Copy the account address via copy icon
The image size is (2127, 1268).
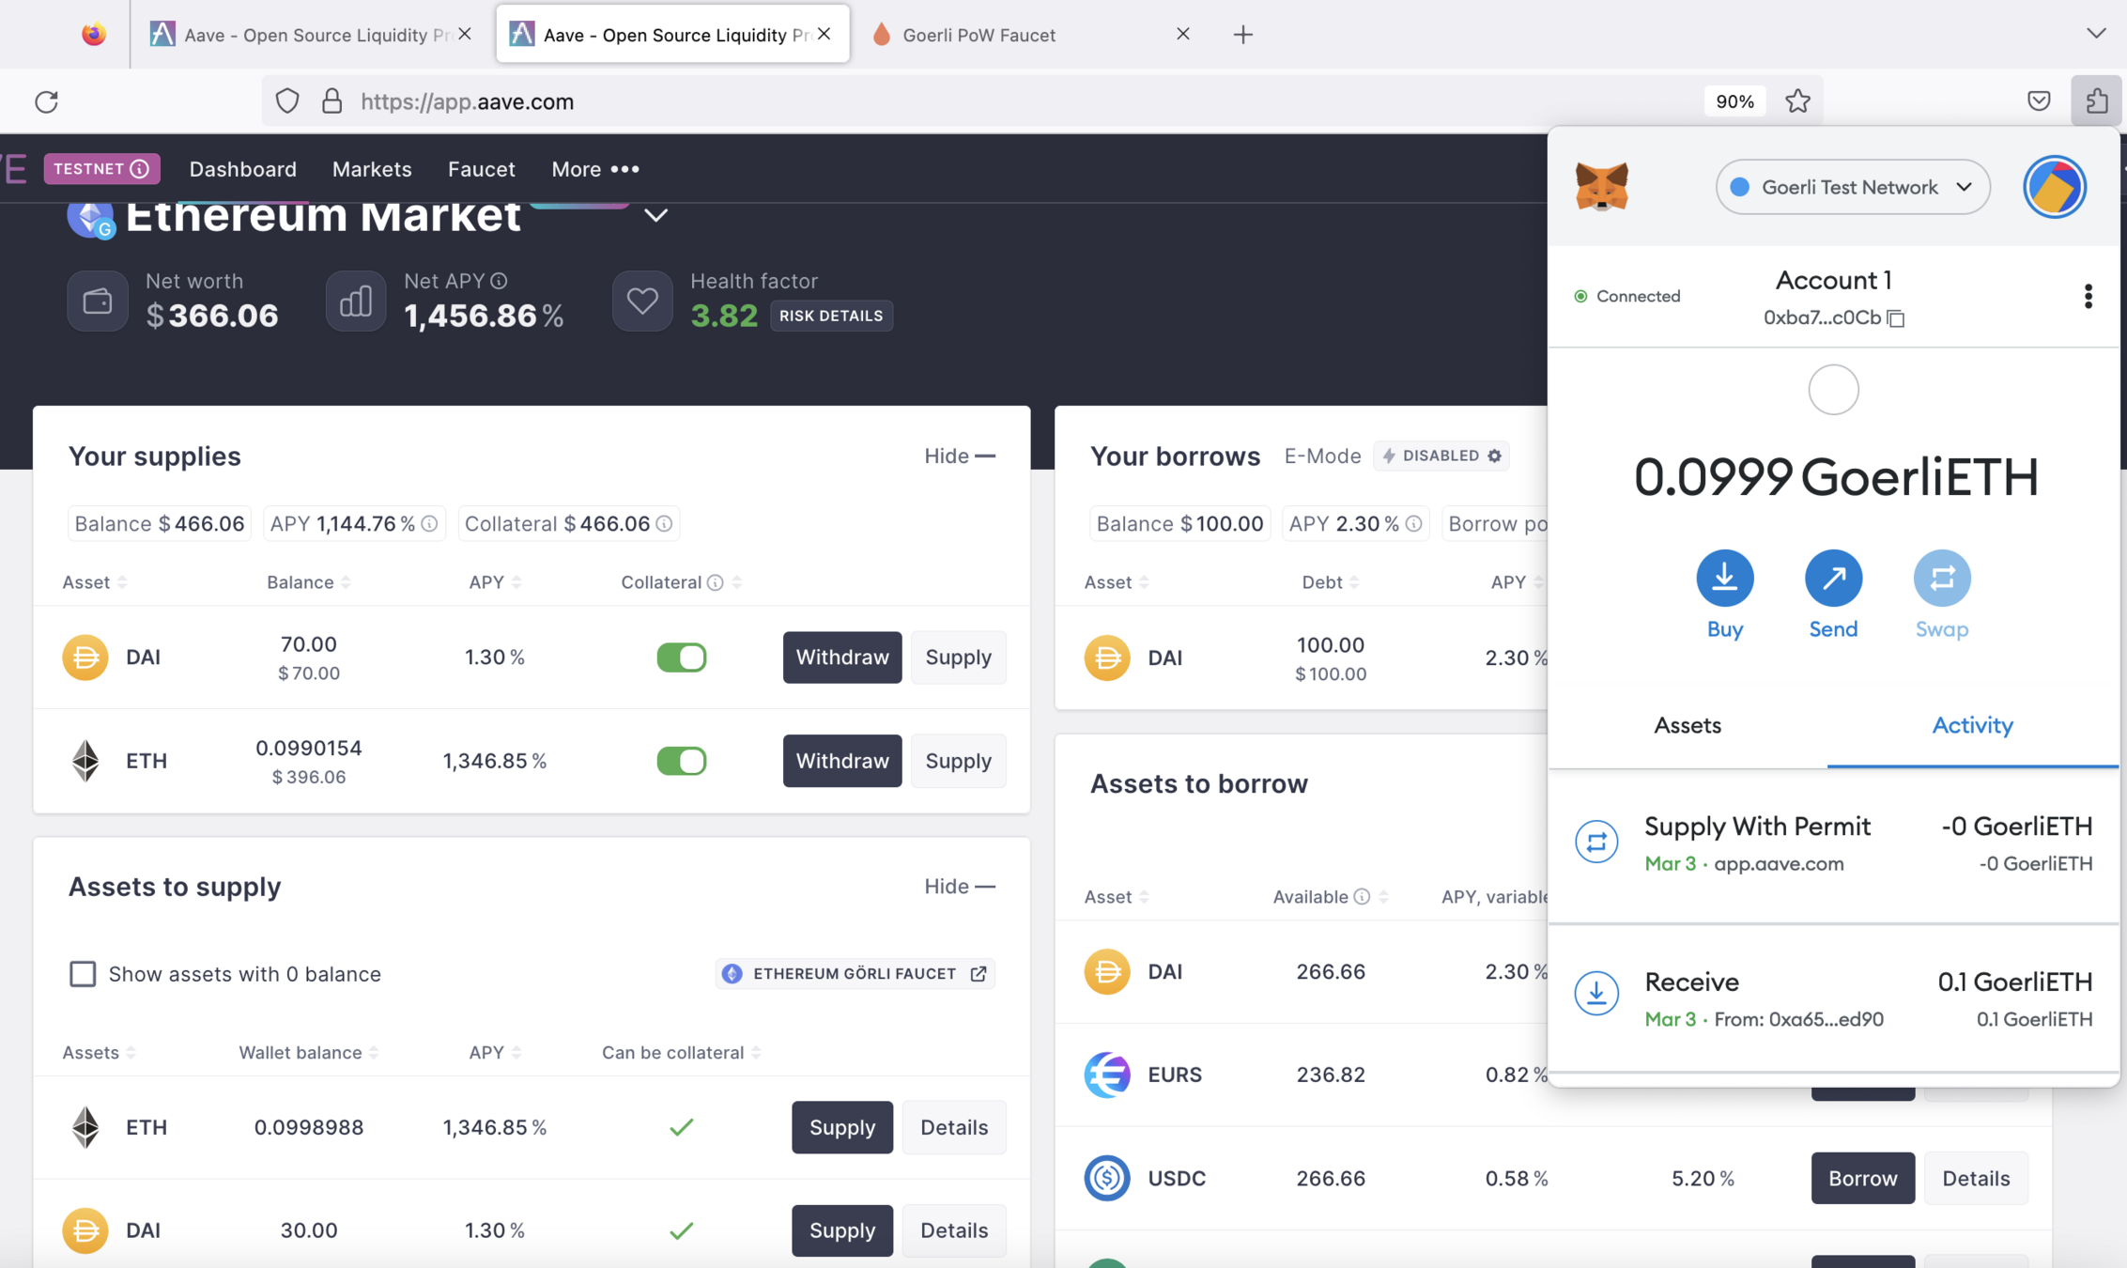pos(1896,318)
